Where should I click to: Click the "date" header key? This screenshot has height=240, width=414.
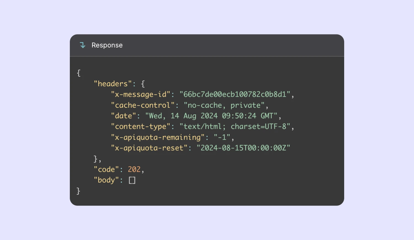point(124,116)
